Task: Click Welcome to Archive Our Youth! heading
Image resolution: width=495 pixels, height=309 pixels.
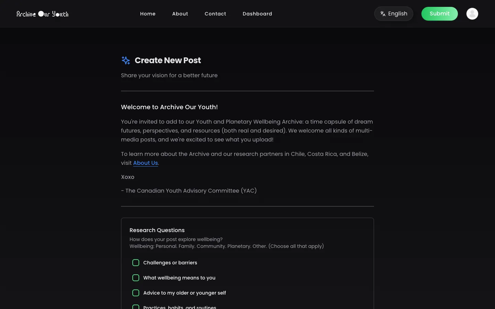Action: 169,107
